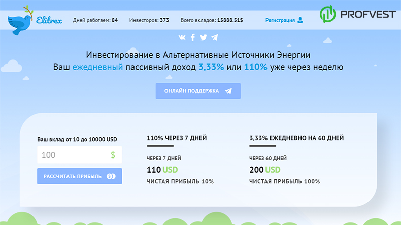Select the 110% ЧЕРЕЗ 7 ДНЕЙ plan heading
401x225 pixels.
(x=177, y=138)
